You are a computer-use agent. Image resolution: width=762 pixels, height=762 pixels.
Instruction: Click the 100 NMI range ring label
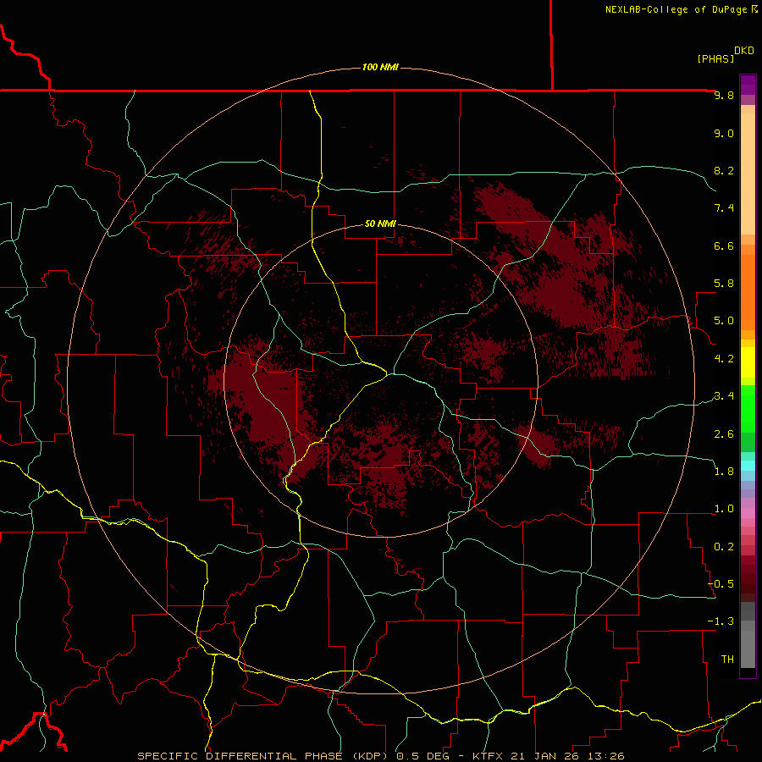point(380,67)
